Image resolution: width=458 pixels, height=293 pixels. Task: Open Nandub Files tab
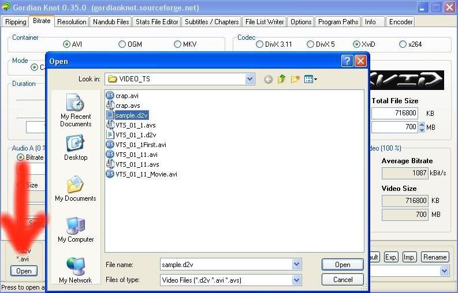click(111, 22)
